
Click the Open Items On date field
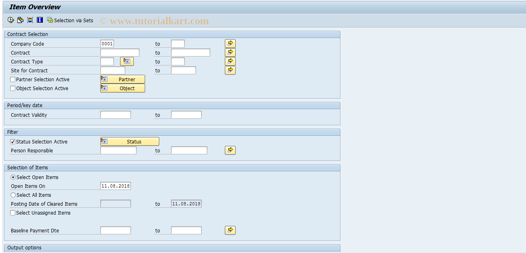click(x=116, y=186)
